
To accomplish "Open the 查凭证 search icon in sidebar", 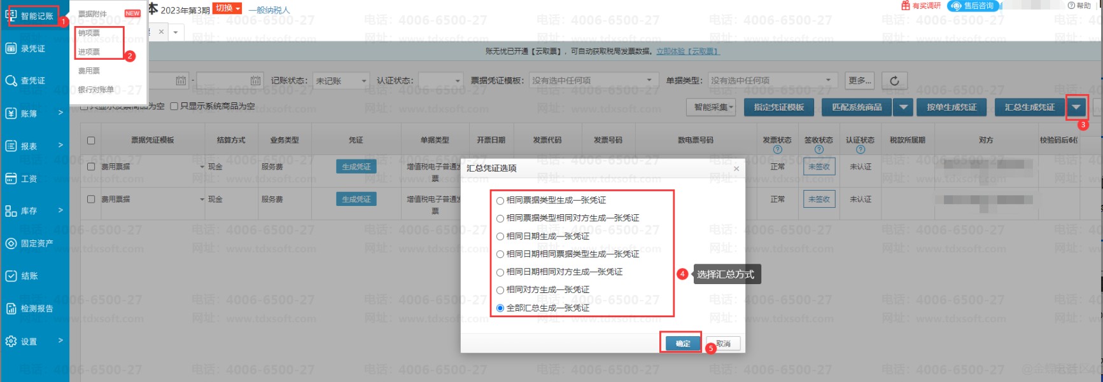I will [x=11, y=81].
